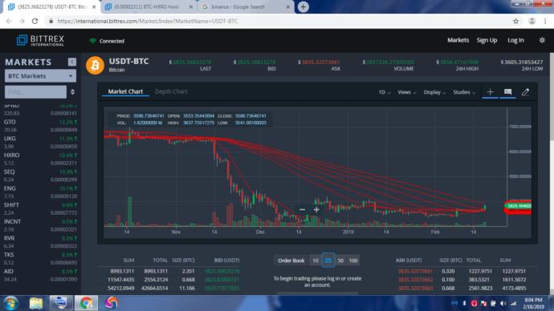
Task: Click the ask row with size 0.100
Action: click(462, 280)
